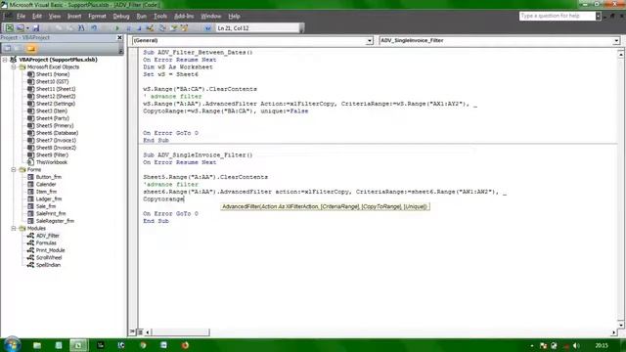This screenshot has width=626, height=352.
Task: Click the Reset stop icon
Action: click(x=139, y=28)
